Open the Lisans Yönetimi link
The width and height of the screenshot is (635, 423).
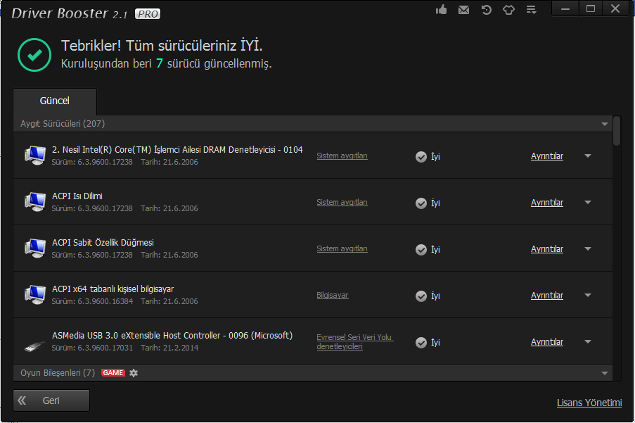click(589, 403)
